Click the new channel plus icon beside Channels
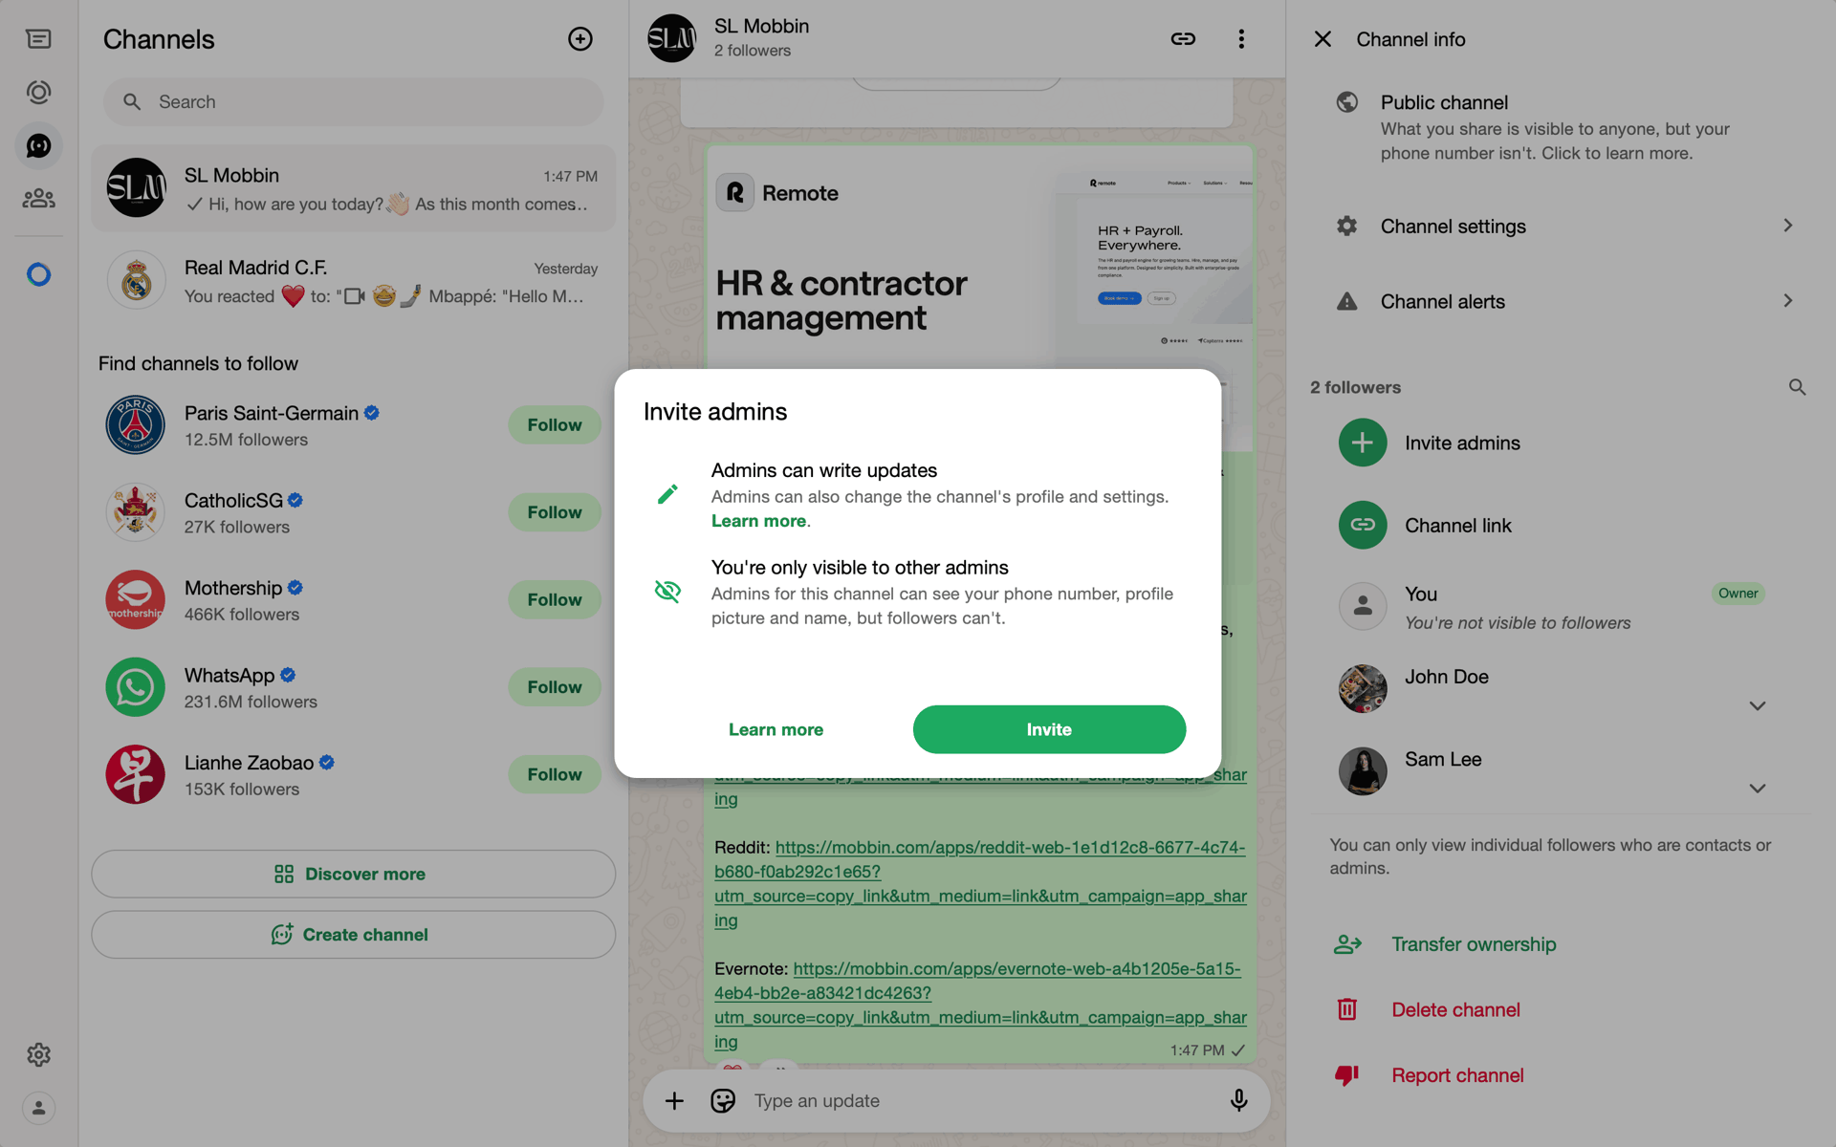Screen dimensions: 1836x1147 pyautogui.click(x=580, y=39)
